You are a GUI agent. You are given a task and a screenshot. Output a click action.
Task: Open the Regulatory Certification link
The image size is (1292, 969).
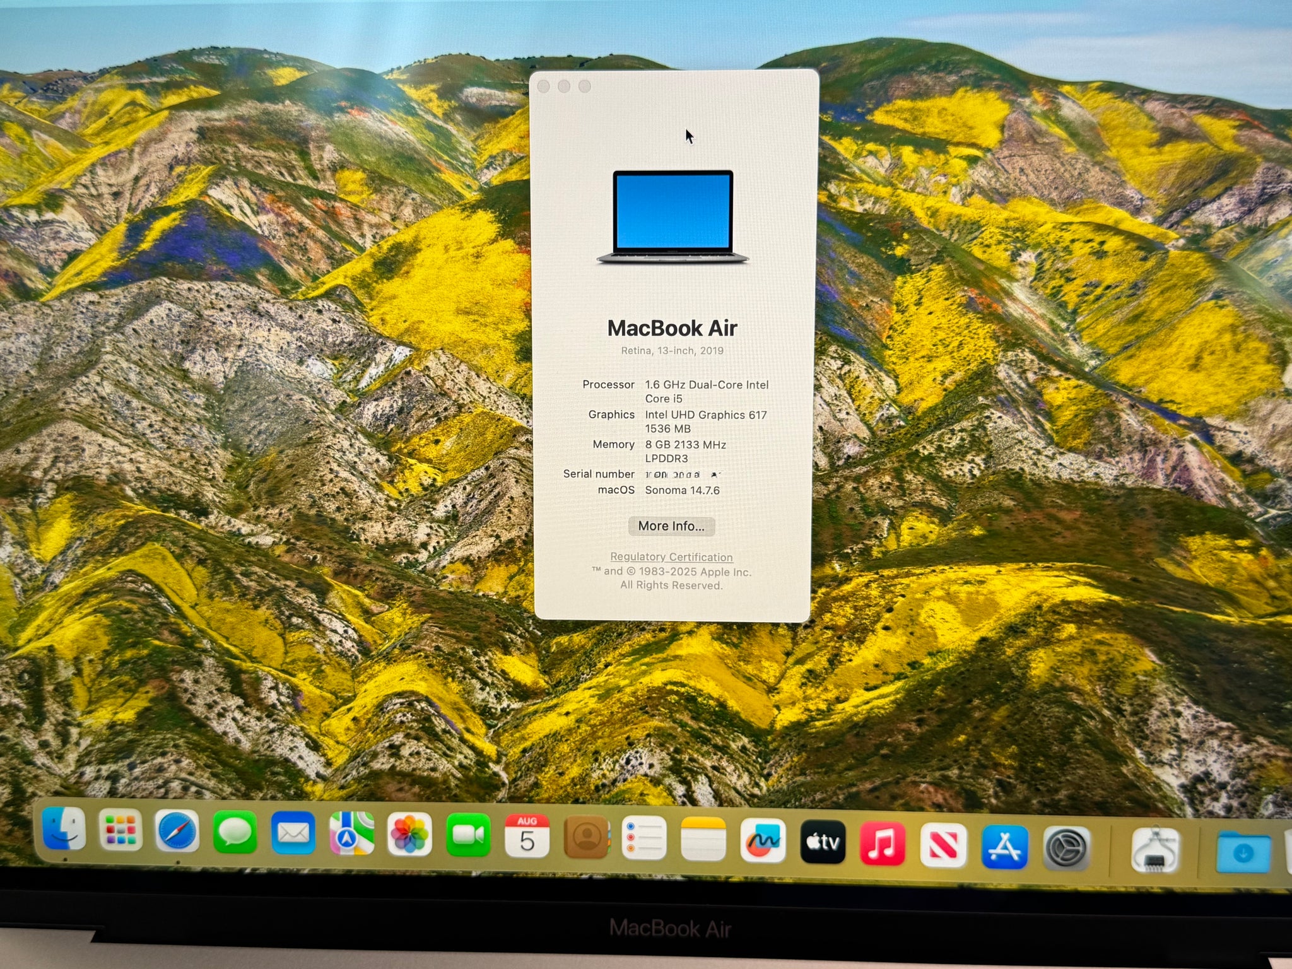[x=671, y=557]
